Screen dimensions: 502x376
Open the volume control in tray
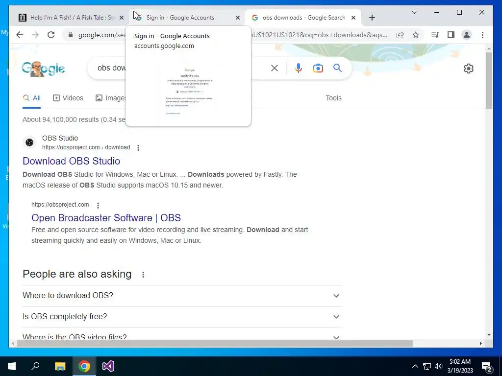(x=438, y=366)
